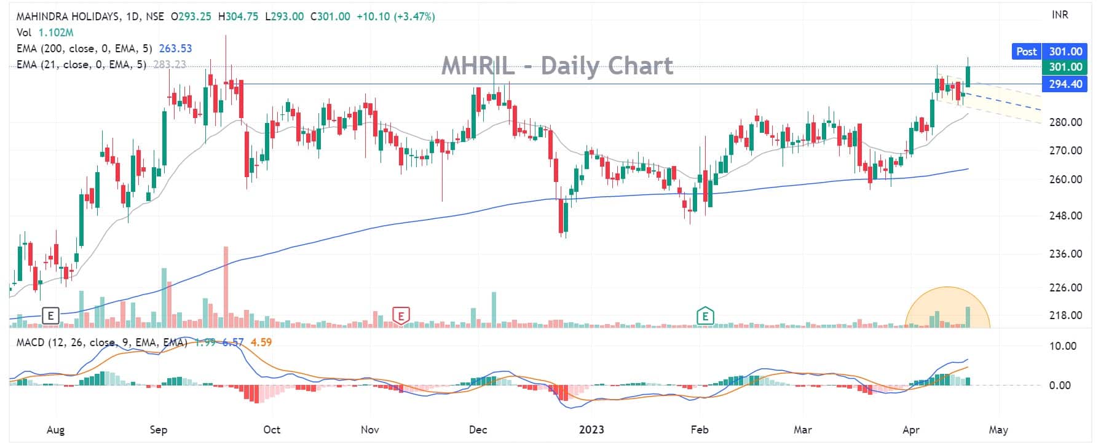The width and height of the screenshot is (1101, 447).
Task: Click the 263.53 EMA 200 value
Action: pos(176,49)
